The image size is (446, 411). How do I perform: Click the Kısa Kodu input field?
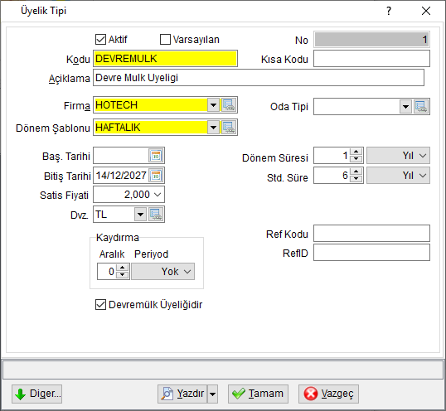pyautogui.click(x=371, y=59)
